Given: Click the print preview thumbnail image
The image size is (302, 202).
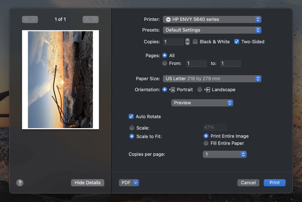Looking at the screenshot, I should coord(61,79).
